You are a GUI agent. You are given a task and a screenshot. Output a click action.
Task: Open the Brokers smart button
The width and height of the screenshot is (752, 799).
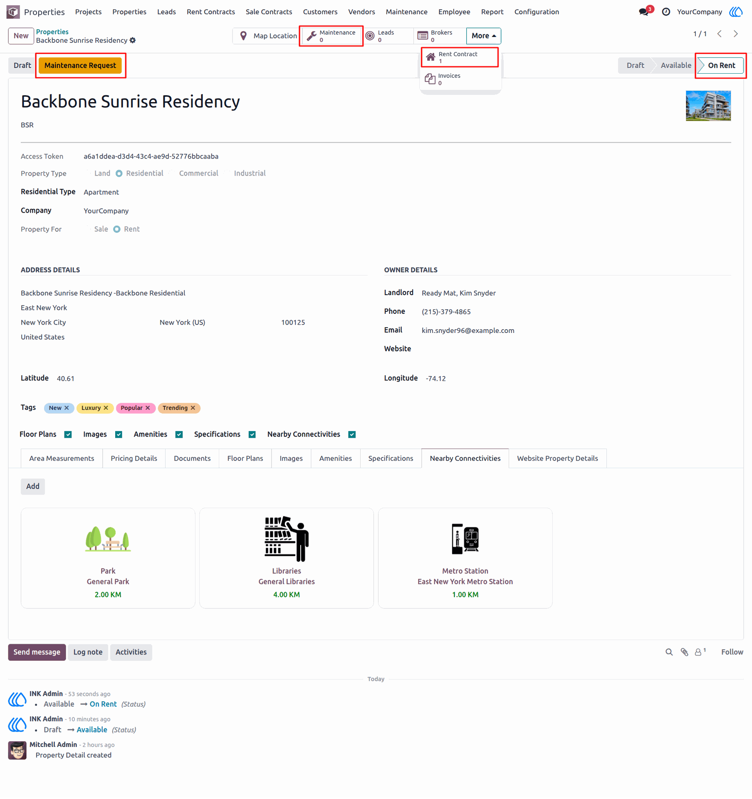coord(440,36)
